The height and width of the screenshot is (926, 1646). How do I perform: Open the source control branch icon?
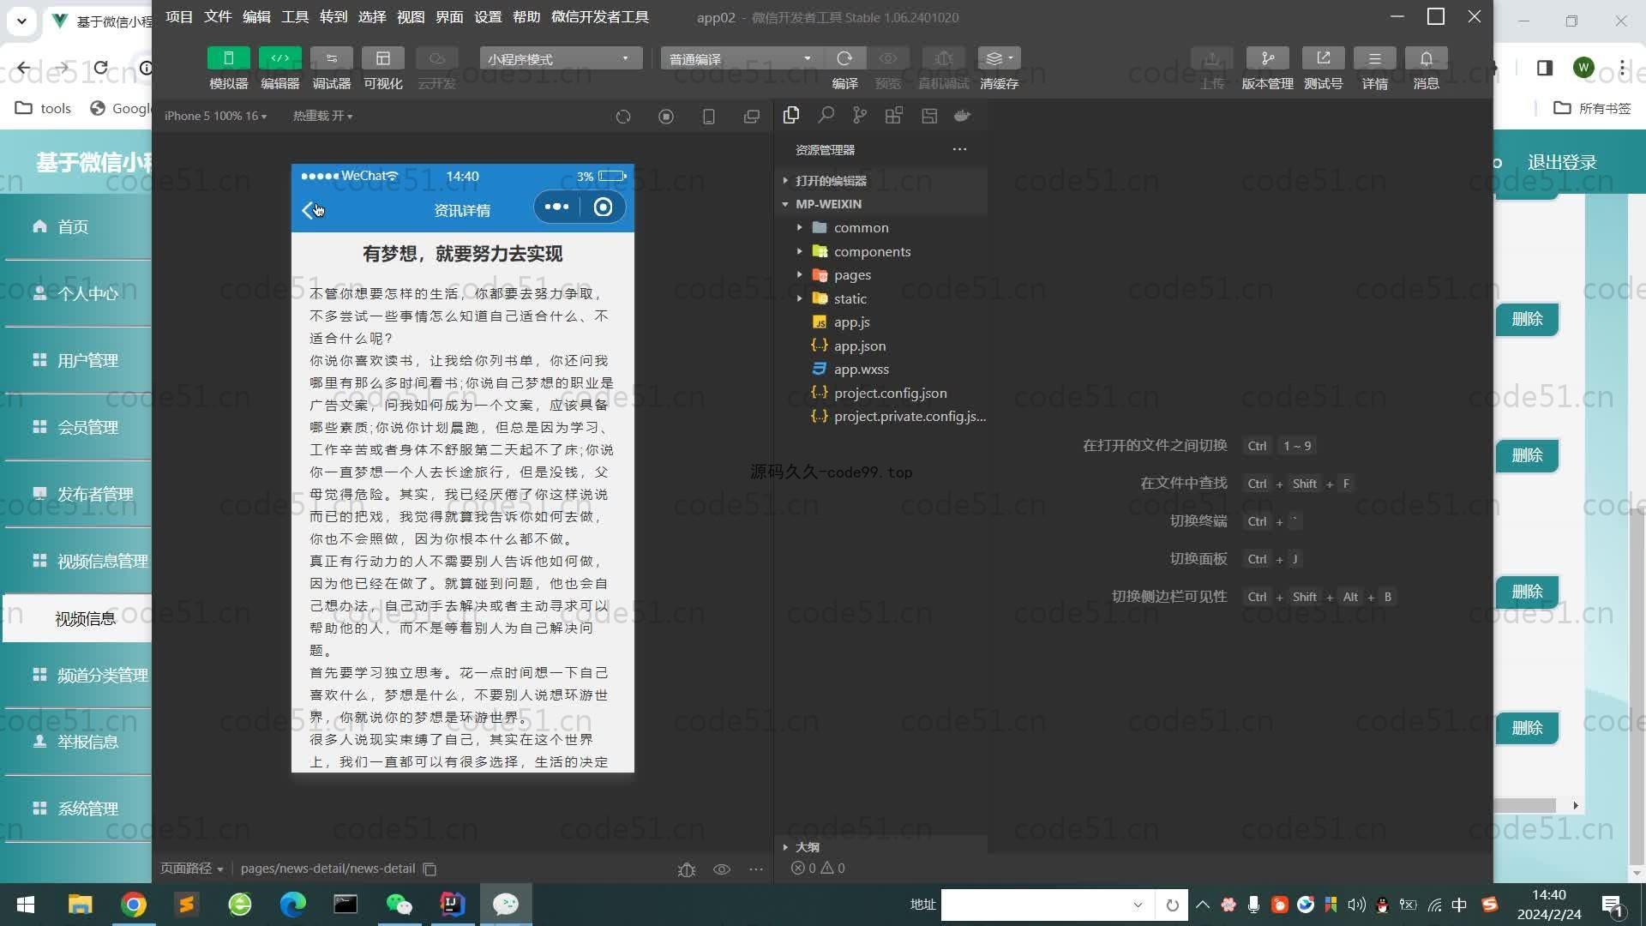coord(860,115)
